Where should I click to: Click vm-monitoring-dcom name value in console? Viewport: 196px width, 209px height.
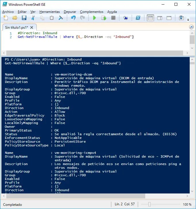tap(73, 74)
